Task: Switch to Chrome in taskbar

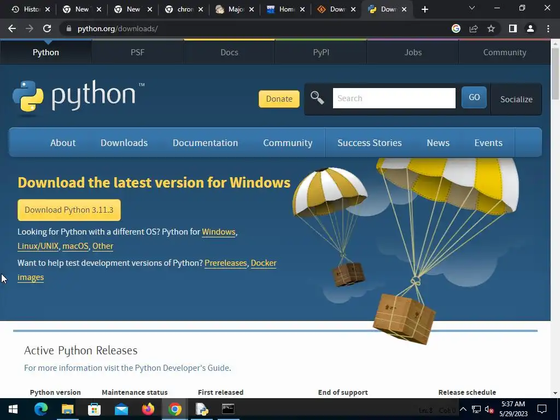Action: [174, 409]
